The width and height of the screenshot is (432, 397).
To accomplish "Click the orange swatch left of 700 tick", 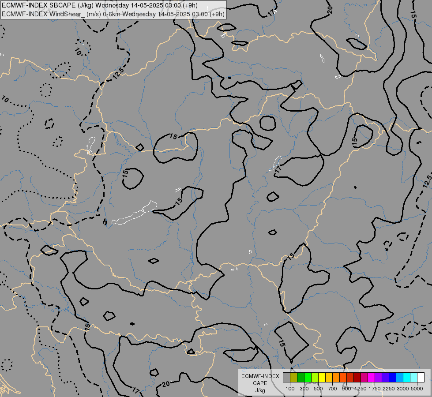I will (x=336, y=377).
